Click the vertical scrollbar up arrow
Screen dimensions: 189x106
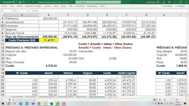[188, 15]
